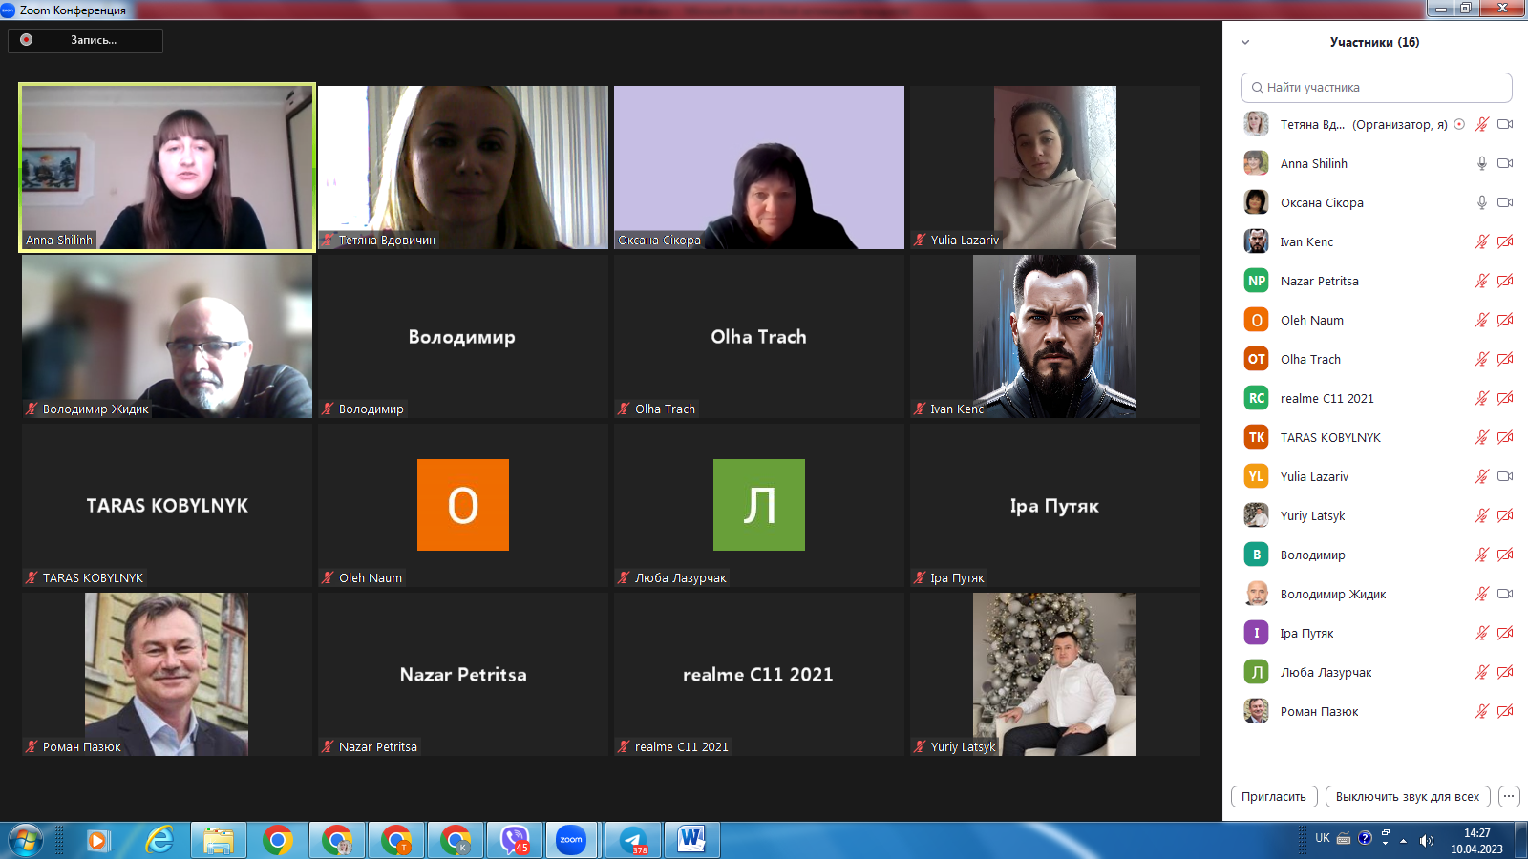Unmute Роман Пазюк's microphone in the list
The width and height of the screenshot is (1528, 859).
[x=1481, y=711]
